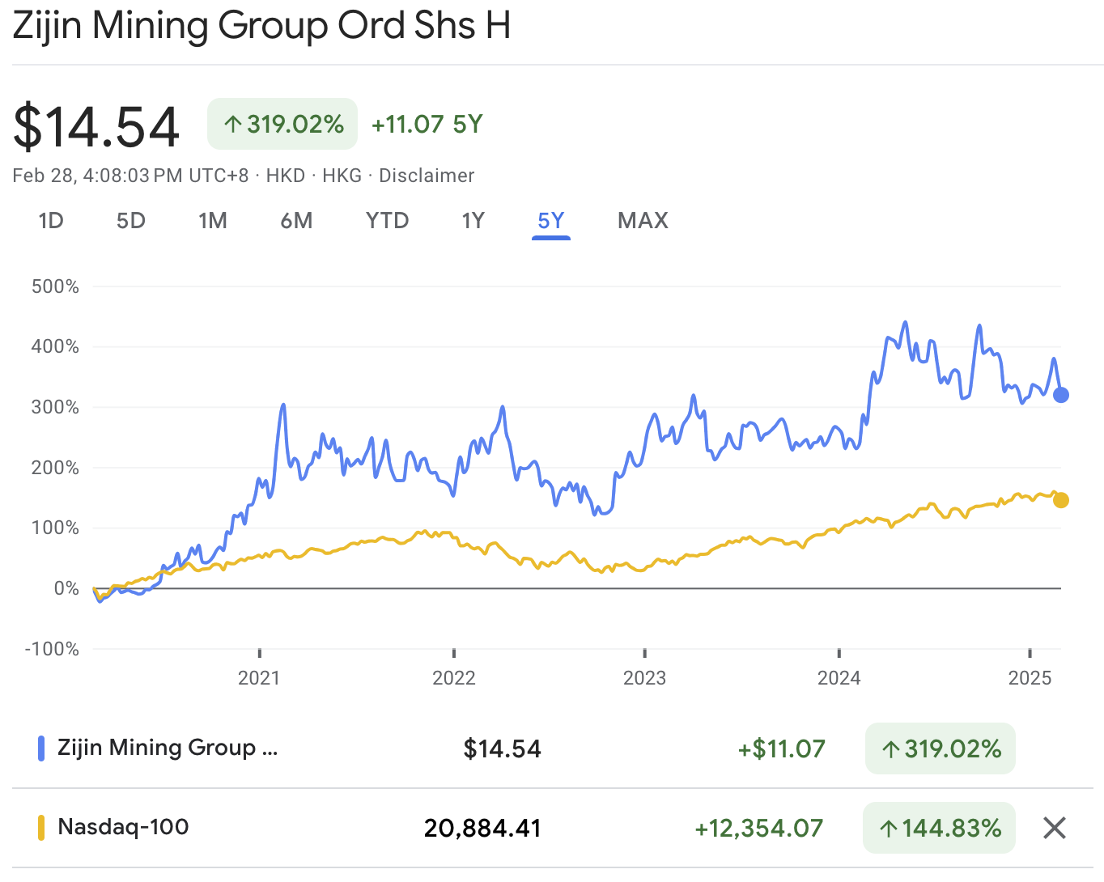Click the HKD currency label

tap(286, 176)
